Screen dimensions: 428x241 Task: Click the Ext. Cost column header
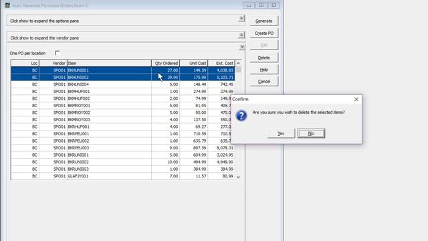[221, 63]
